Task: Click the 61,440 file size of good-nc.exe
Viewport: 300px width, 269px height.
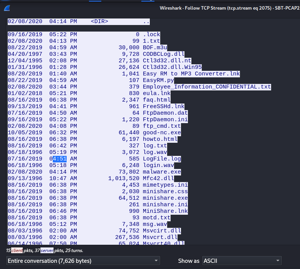Action: (129, 132)
